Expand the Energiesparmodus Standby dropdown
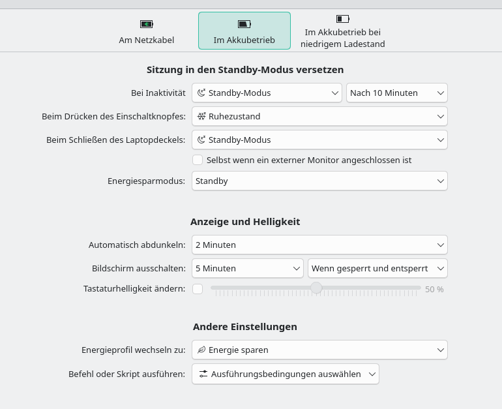 coord(319,181)
